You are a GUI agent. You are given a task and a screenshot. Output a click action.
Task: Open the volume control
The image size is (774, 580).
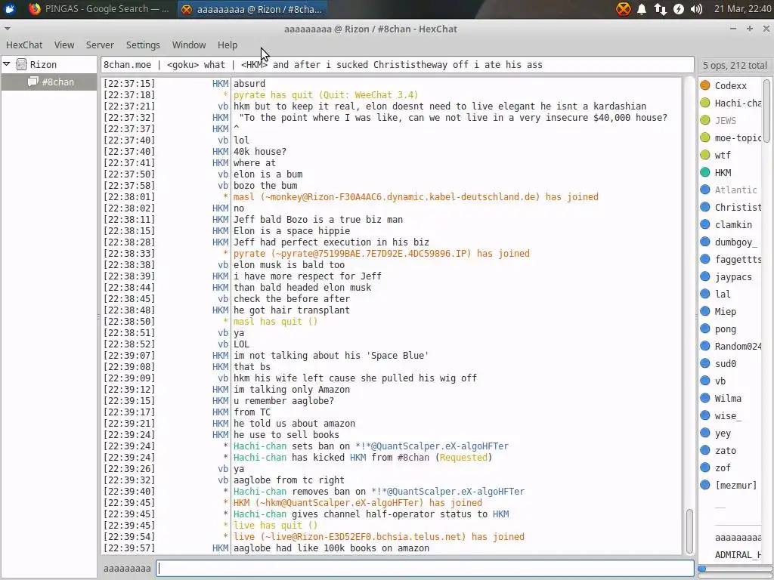coord(696,9)
